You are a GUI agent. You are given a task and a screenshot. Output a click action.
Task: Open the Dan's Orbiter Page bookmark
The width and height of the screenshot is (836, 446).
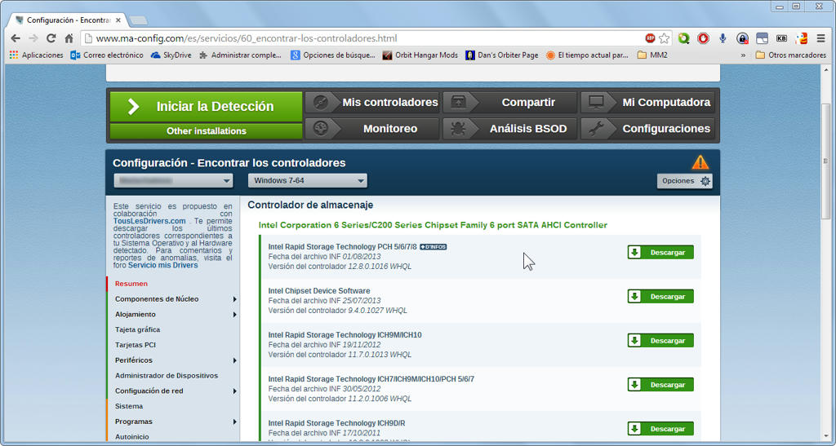(502, 55)
